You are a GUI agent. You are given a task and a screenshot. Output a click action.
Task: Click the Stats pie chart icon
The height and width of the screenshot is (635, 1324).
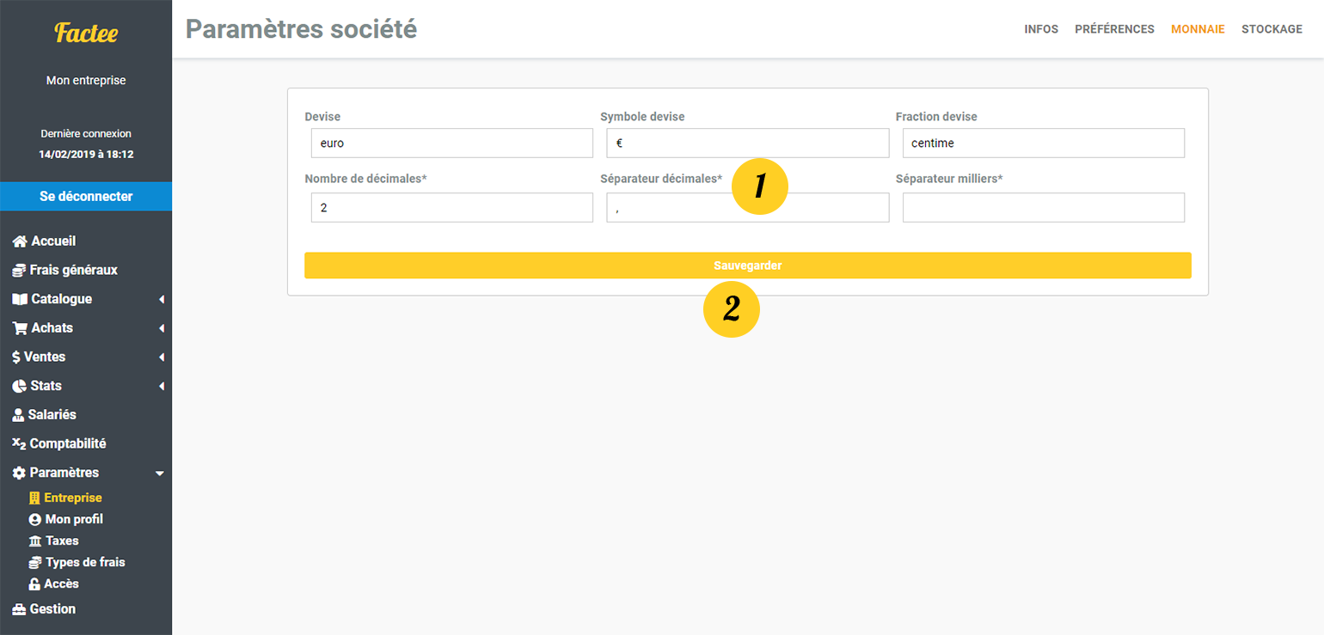click(x=19, y=386)
